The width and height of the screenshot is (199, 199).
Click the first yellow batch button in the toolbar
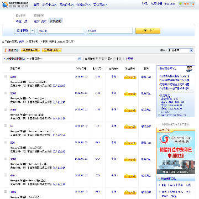coord(30,50)
